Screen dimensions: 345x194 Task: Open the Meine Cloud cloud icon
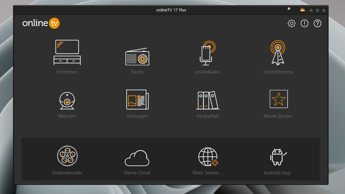coord(137,158)
